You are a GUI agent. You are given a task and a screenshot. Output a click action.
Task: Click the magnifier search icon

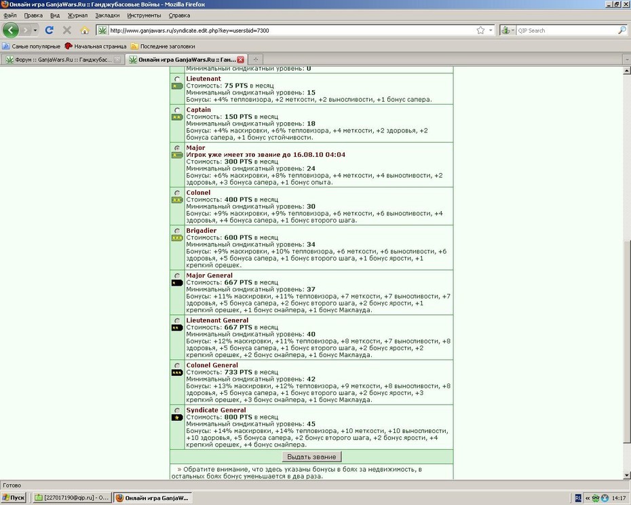tap(622, 30)
